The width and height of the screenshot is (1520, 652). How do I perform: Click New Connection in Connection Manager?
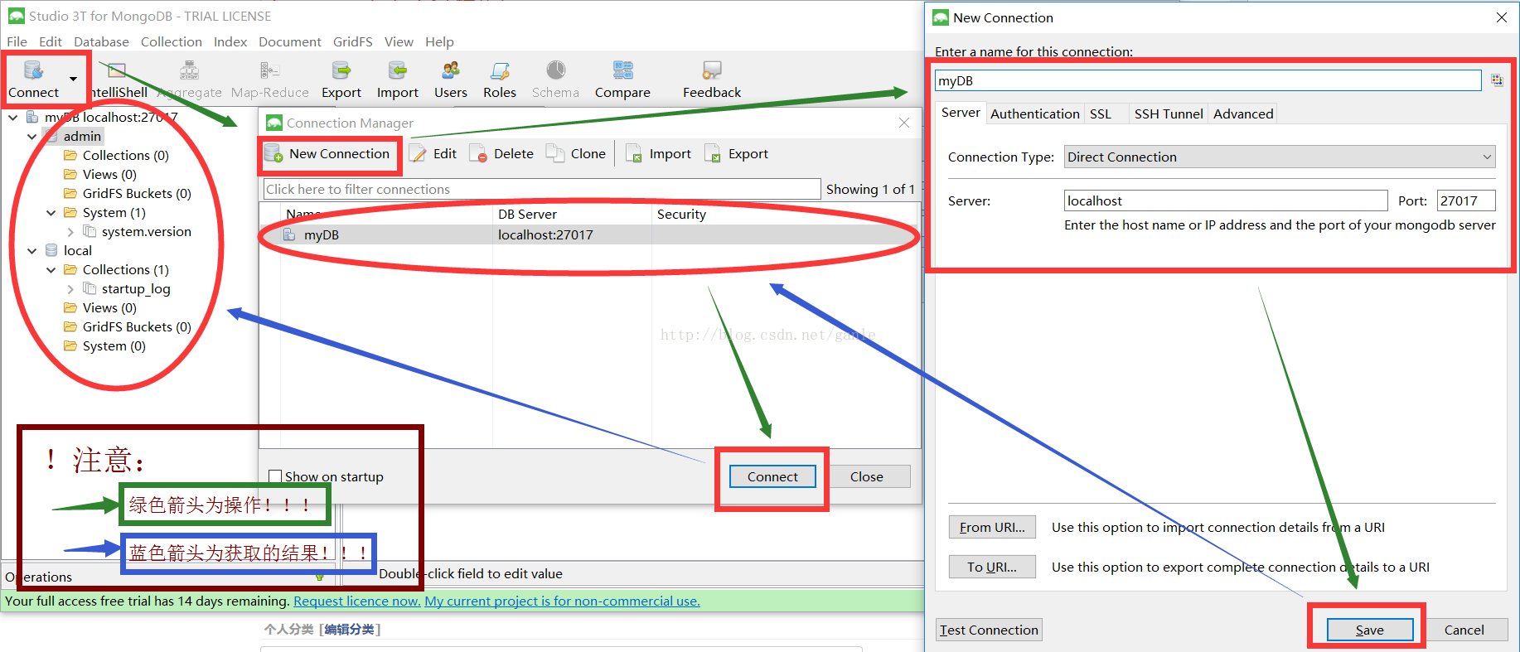pyautogui.click(x=327, y=154)
